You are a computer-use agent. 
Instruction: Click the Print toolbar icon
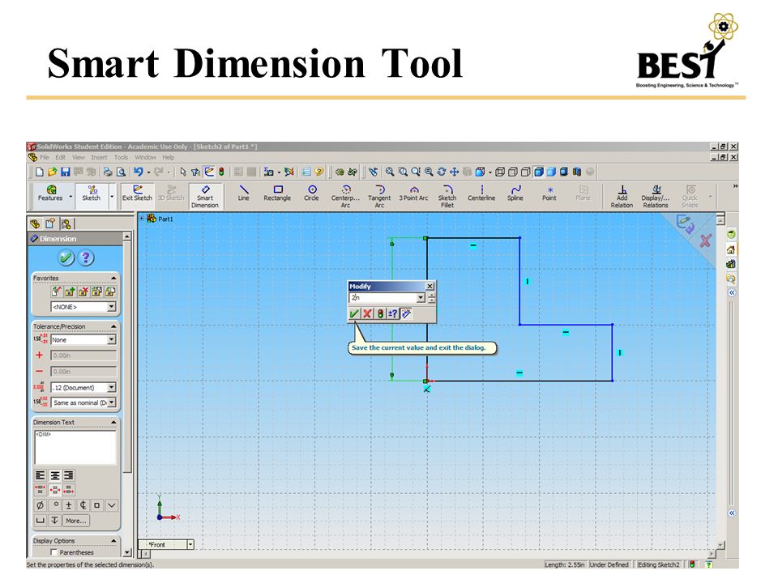[x=108, y=172]
